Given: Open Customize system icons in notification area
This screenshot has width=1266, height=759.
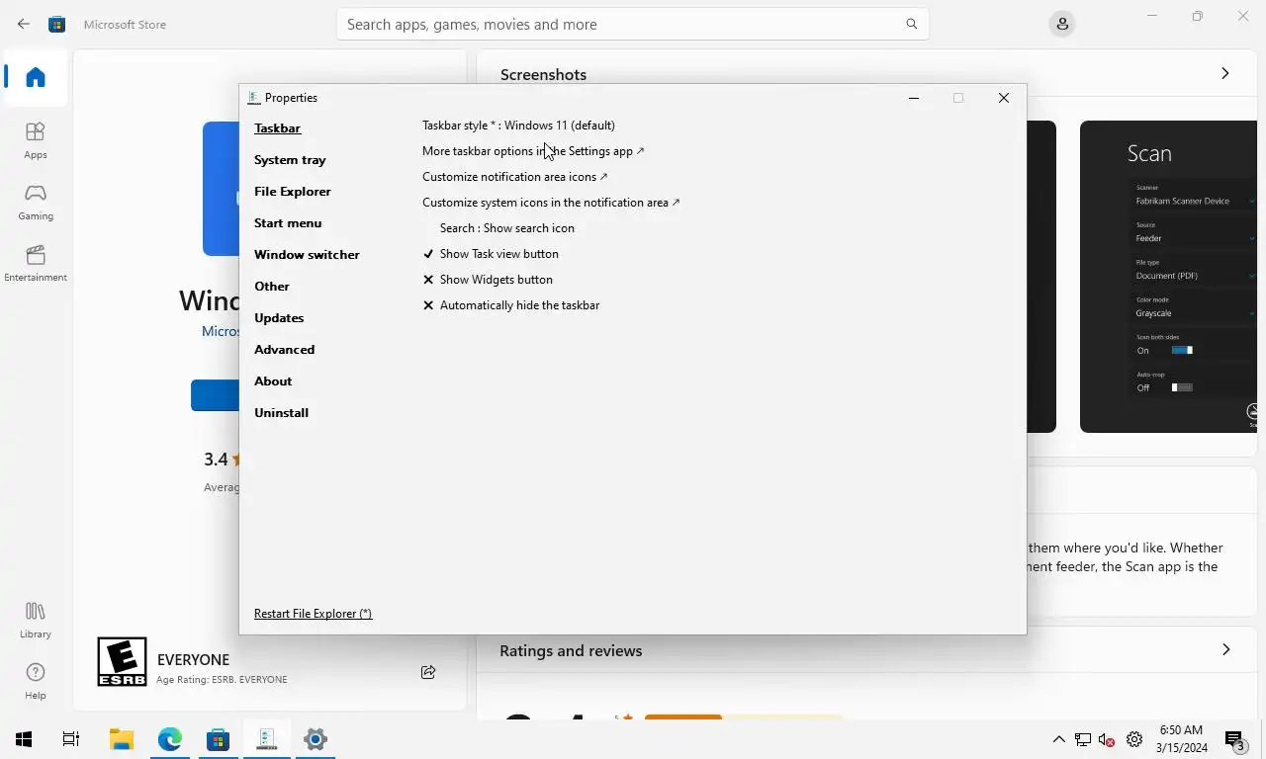Looking at the screenshot, I should click(551, 203).
